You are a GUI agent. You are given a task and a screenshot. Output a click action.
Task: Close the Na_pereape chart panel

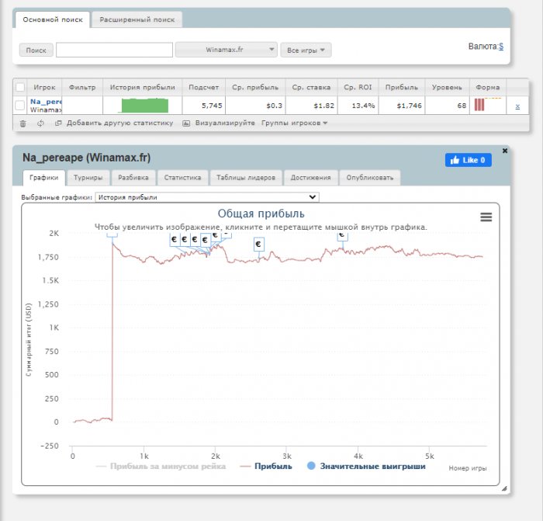pyautogui.click(x=505, y=151)
